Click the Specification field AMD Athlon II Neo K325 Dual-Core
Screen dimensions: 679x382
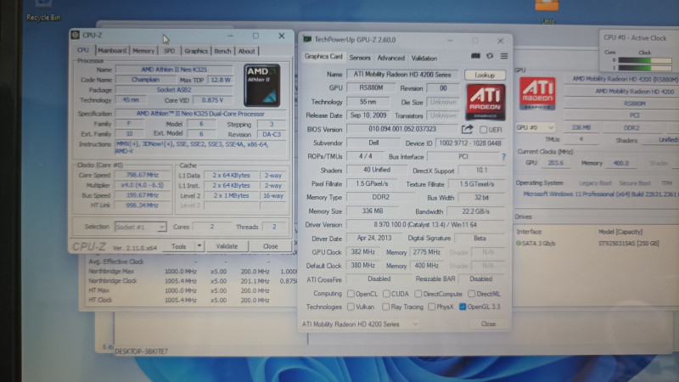pos(200,114)
